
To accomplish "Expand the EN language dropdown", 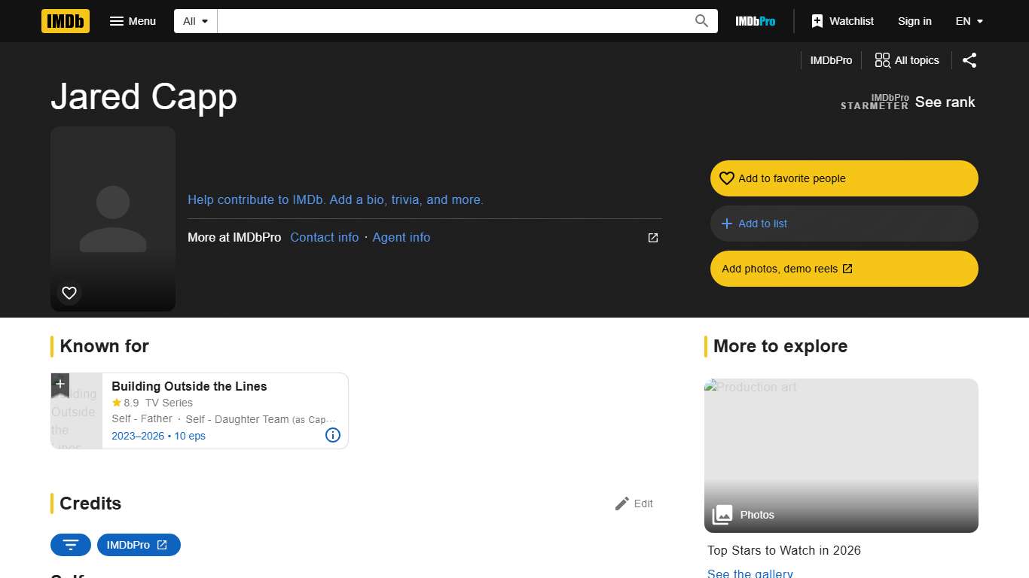I will [969, 21].
